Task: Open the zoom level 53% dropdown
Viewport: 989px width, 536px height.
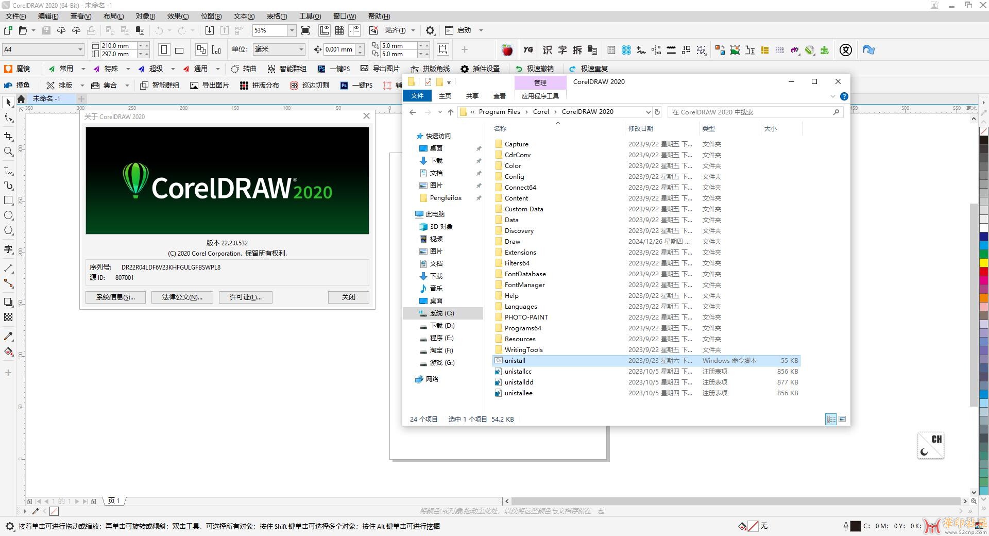Action: pyautogui.click(x=292, y=30)
